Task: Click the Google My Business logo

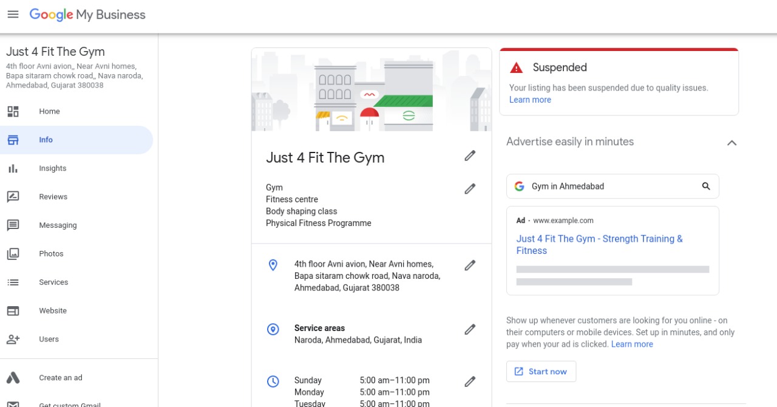Action: tap(87, 15)
